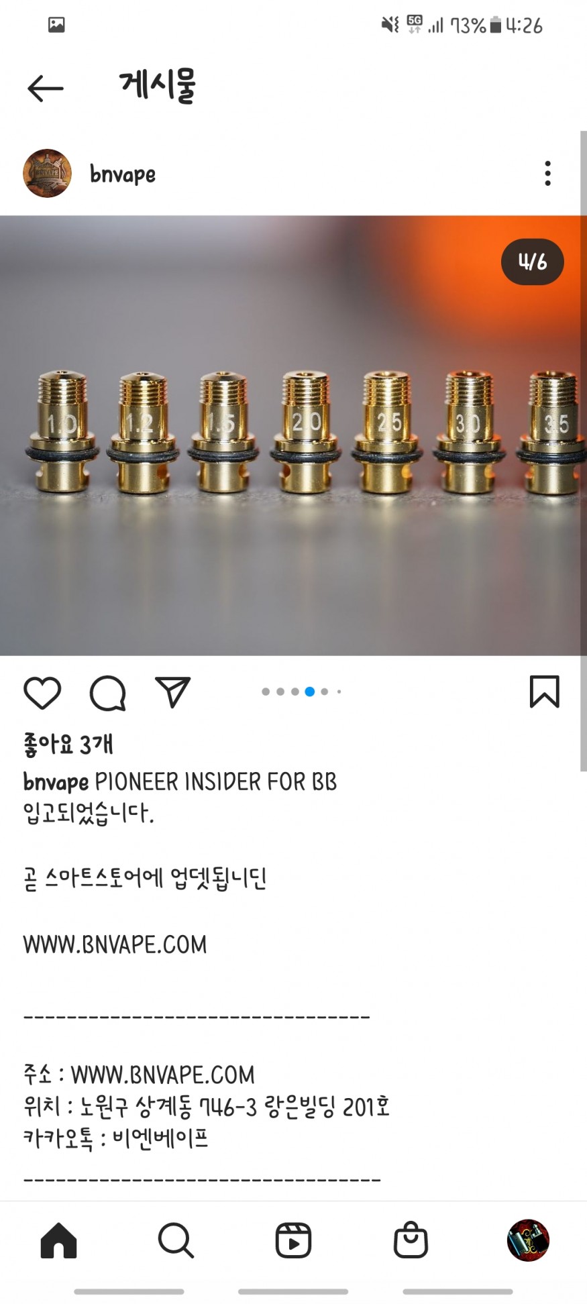Click the gallery notification icon in status bar
587x1304 pixels.
click(56, 25)
